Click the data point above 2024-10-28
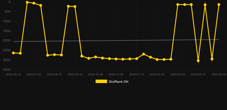Image resolution: width=227 pixels, height=110 pixels. pyautogui.click(x=96, y=57)
